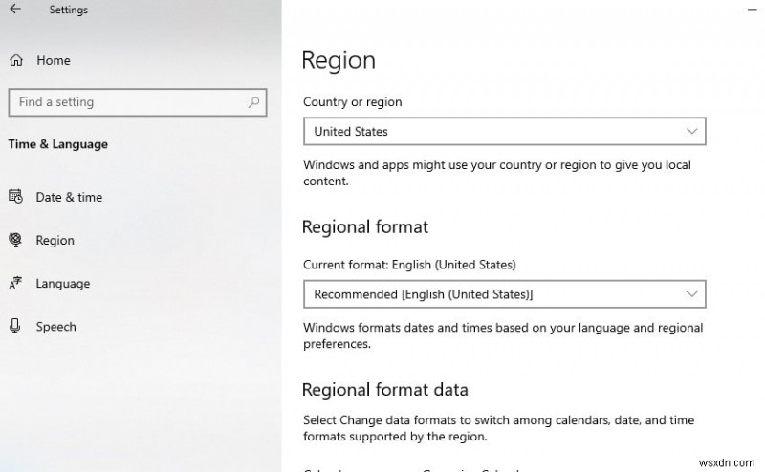Click the magnifier icon in the search box
This screenshot has height=472, width=765.
253,102
